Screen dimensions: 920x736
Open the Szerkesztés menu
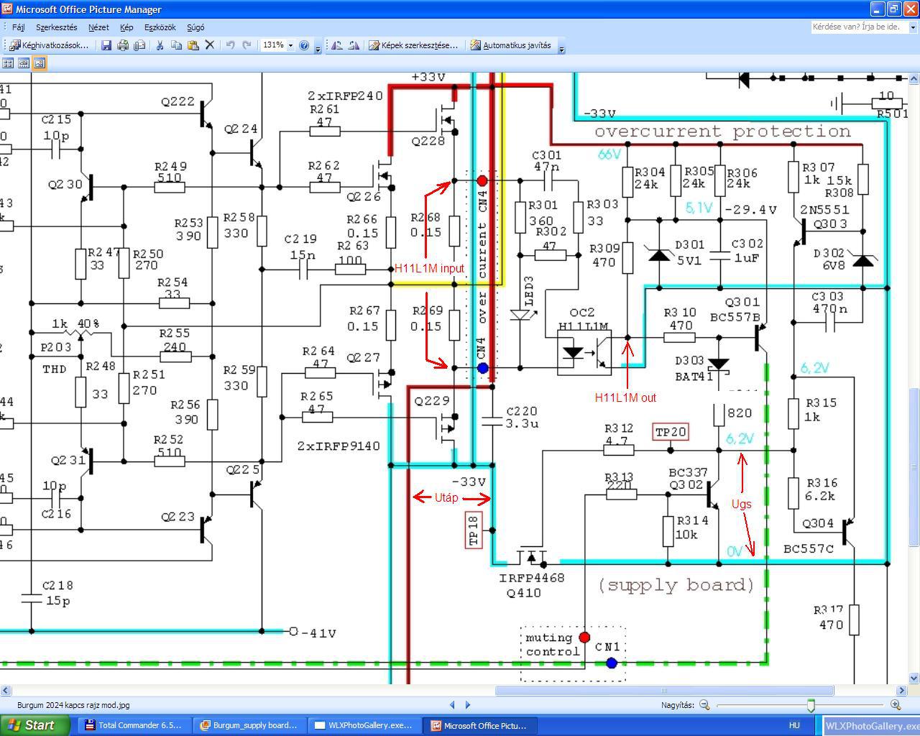pyautogui.click(x=56, y=27)
